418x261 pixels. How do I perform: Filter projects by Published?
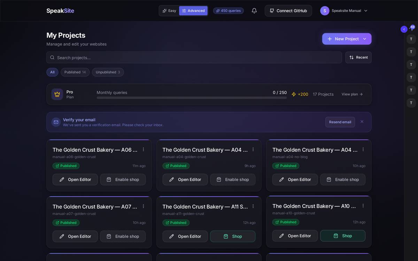(75, 72)
